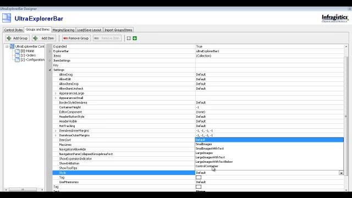The image size is (352, 198).
Task: Open the Load/Save Layout tab
Action: pyautogui.click(x=89, y=30)
